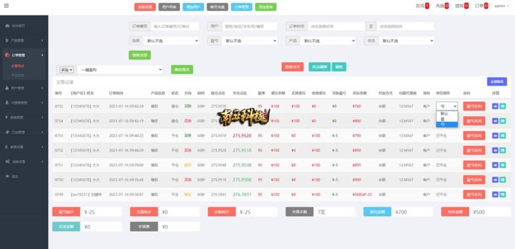Click the blue detail icon for order 8755

495,106
